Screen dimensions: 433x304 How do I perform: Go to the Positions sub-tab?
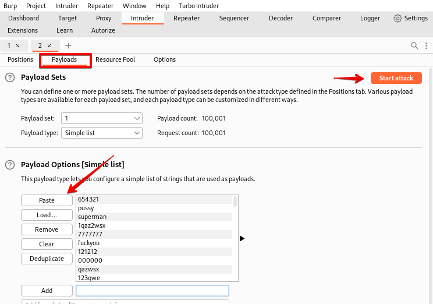20,60
